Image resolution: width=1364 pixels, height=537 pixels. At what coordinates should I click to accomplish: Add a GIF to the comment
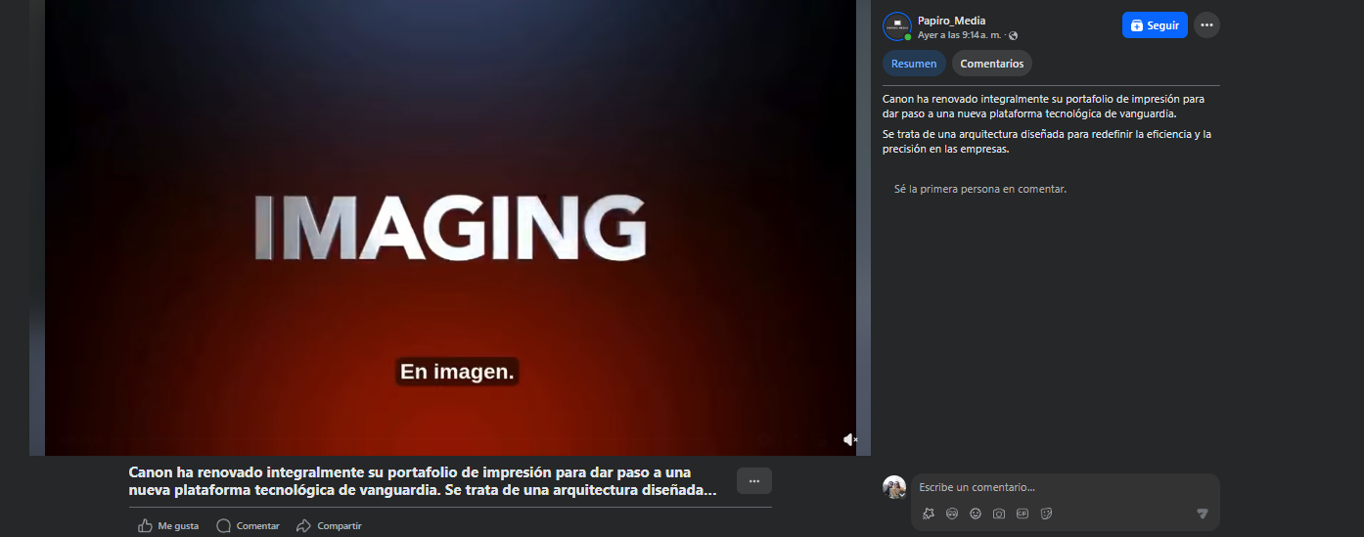point(1023,514)
